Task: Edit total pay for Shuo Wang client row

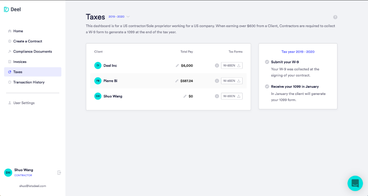Action: pyautogui.click(x=185, y=96)
